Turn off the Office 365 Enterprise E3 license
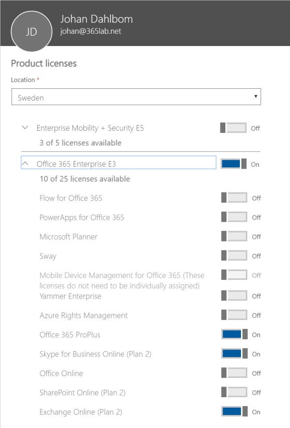 [233, 164]
